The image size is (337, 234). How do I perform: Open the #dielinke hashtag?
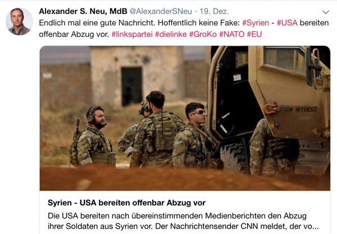point(171,34)
